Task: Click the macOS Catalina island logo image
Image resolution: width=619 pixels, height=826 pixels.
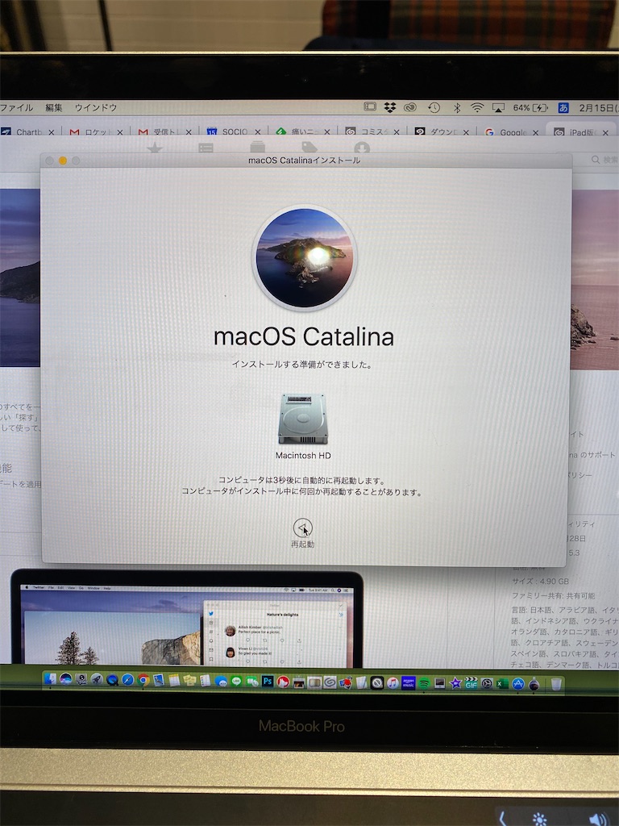Action: click(304, 257)
